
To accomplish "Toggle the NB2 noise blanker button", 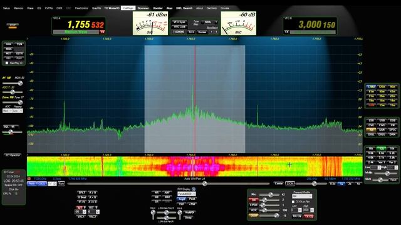I will point(167,197).
